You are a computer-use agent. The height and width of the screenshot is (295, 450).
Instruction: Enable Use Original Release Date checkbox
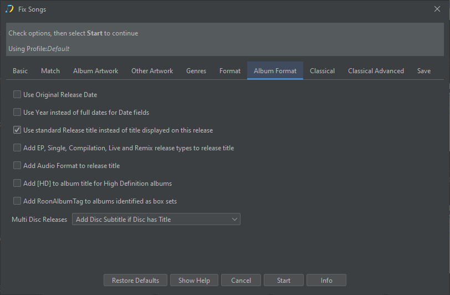(17, 95)
